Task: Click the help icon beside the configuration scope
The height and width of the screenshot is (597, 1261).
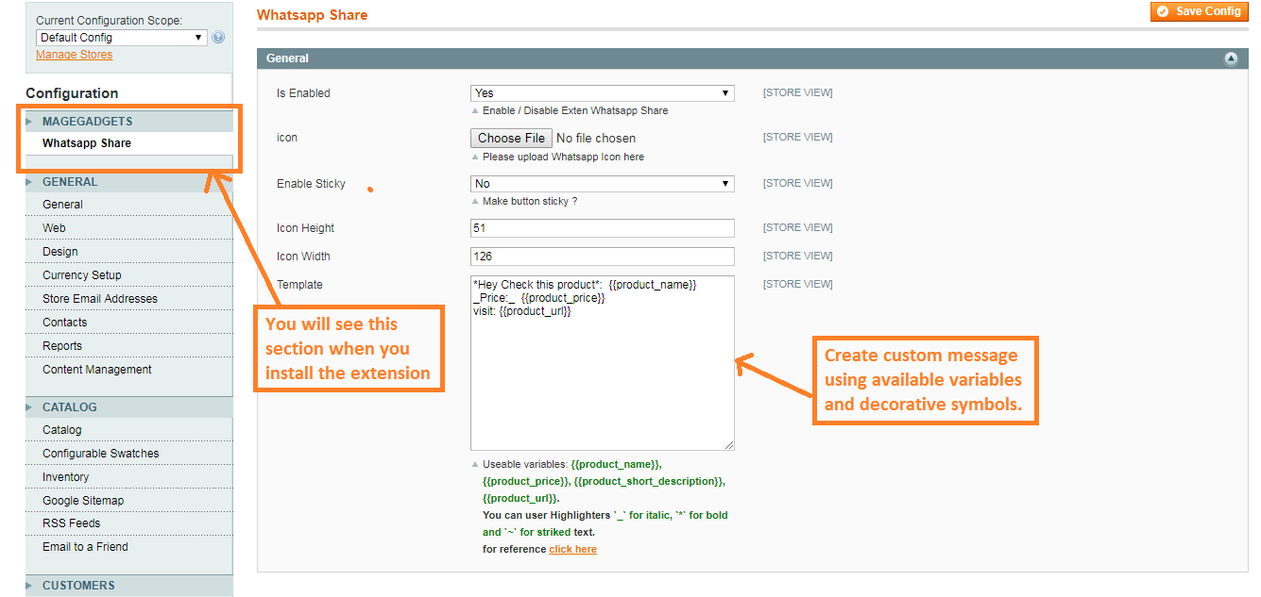Action: pyautogui.click(x=218, y=38)
